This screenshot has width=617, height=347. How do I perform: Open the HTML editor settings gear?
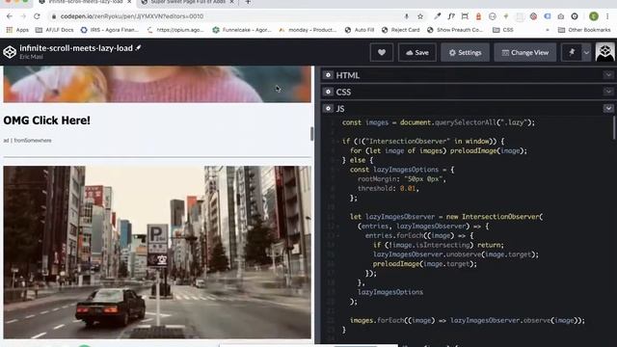(328, 75)
